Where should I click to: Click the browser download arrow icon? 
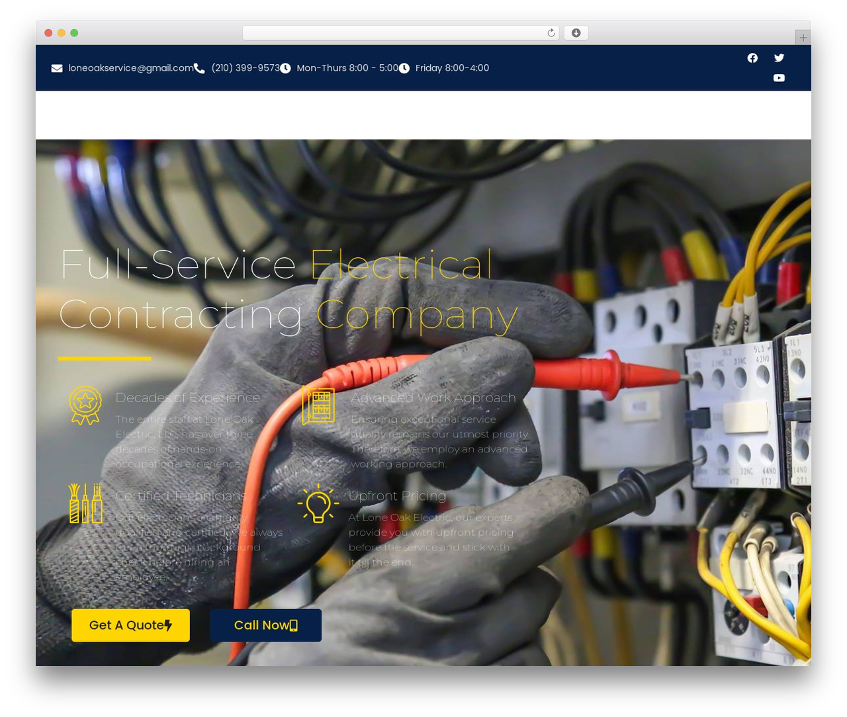tap(576, 33)
